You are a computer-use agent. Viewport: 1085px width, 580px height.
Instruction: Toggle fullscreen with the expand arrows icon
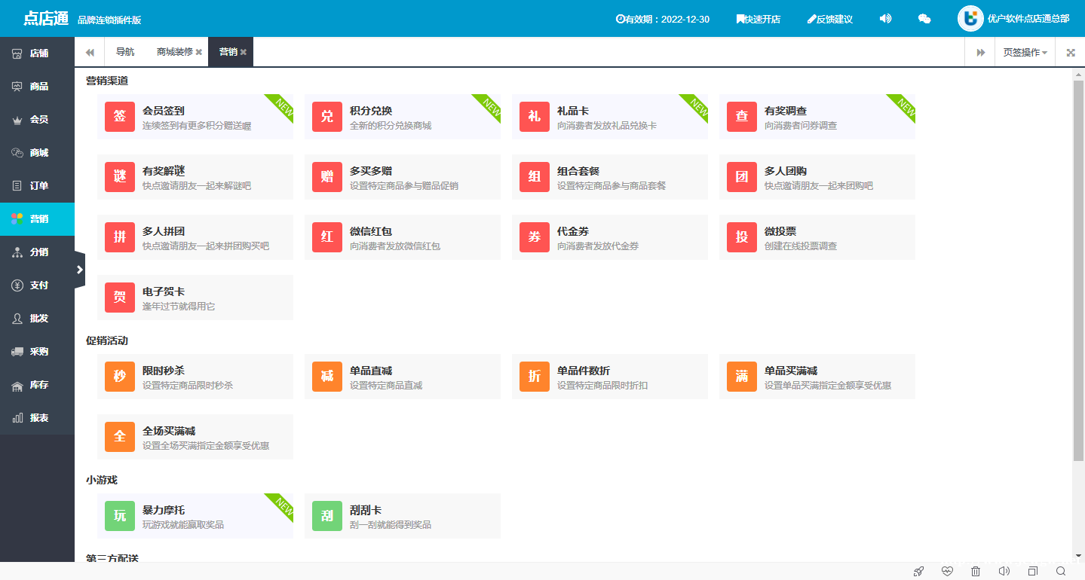pyautogui.click(x=1071, y=53)
